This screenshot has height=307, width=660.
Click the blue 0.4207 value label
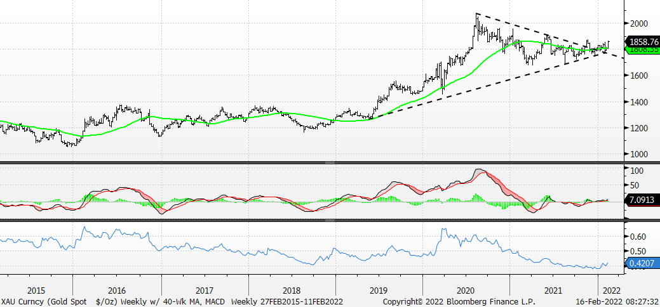click(x=642, y=264)
